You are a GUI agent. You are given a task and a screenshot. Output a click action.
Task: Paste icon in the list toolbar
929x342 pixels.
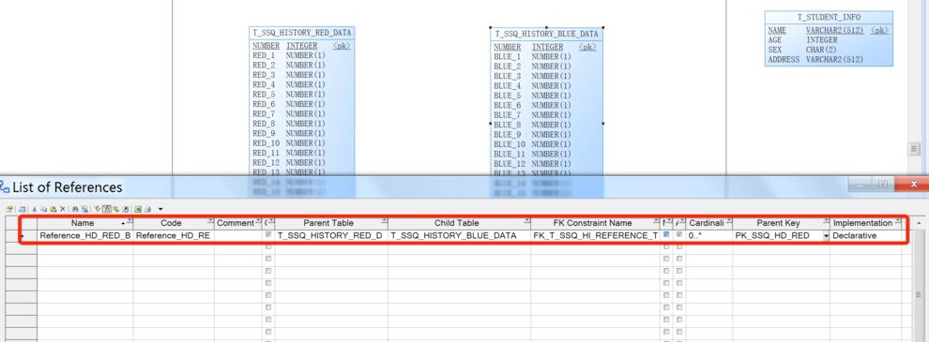[53, 209]
